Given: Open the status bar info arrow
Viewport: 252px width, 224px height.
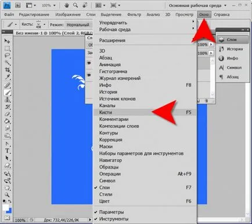Looking at the screenshot, I should pos(90,219).
